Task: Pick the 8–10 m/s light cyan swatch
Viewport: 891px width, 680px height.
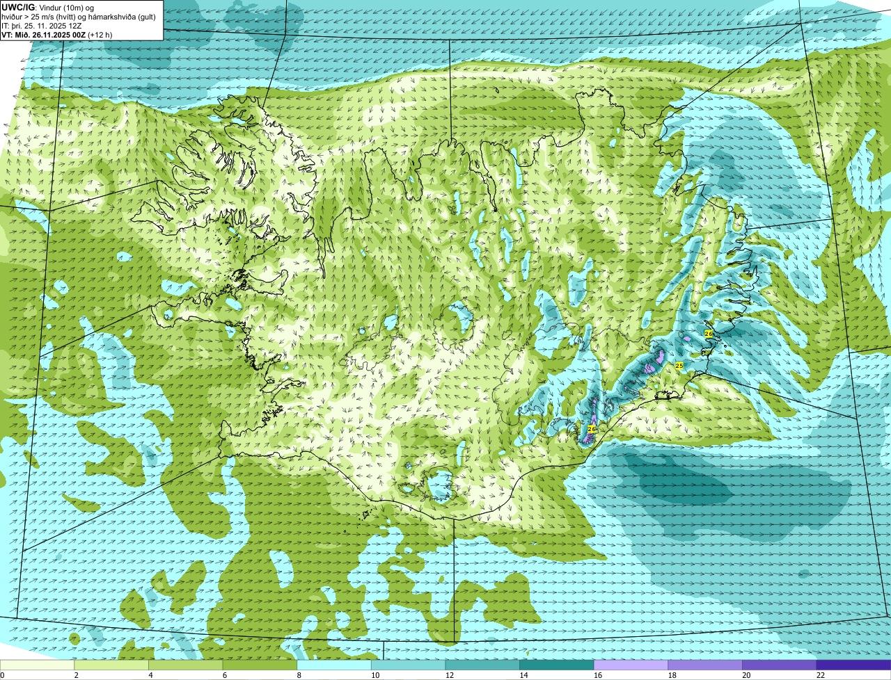Action: (x=334, y=665)
